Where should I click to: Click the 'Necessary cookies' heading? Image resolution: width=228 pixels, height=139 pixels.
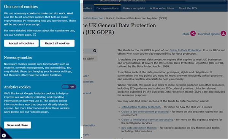[x=18, y=58]
